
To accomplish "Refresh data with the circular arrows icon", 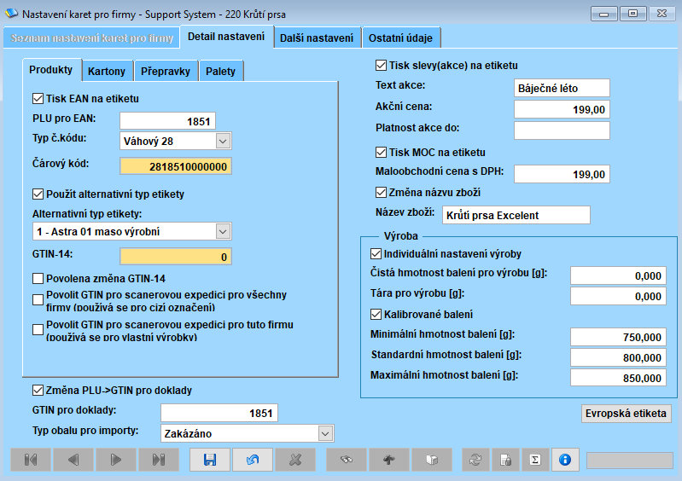I will (475, 460).
